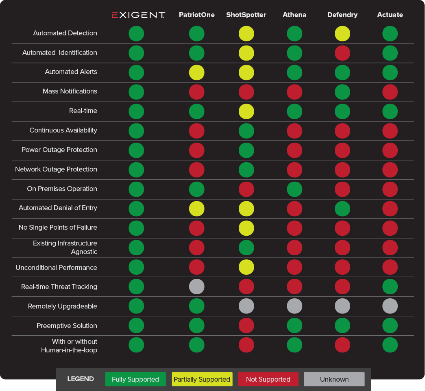The height and width of the screenshot is (391, 425).
Task: Click the Defendry column header
Action: pos(342,15)
